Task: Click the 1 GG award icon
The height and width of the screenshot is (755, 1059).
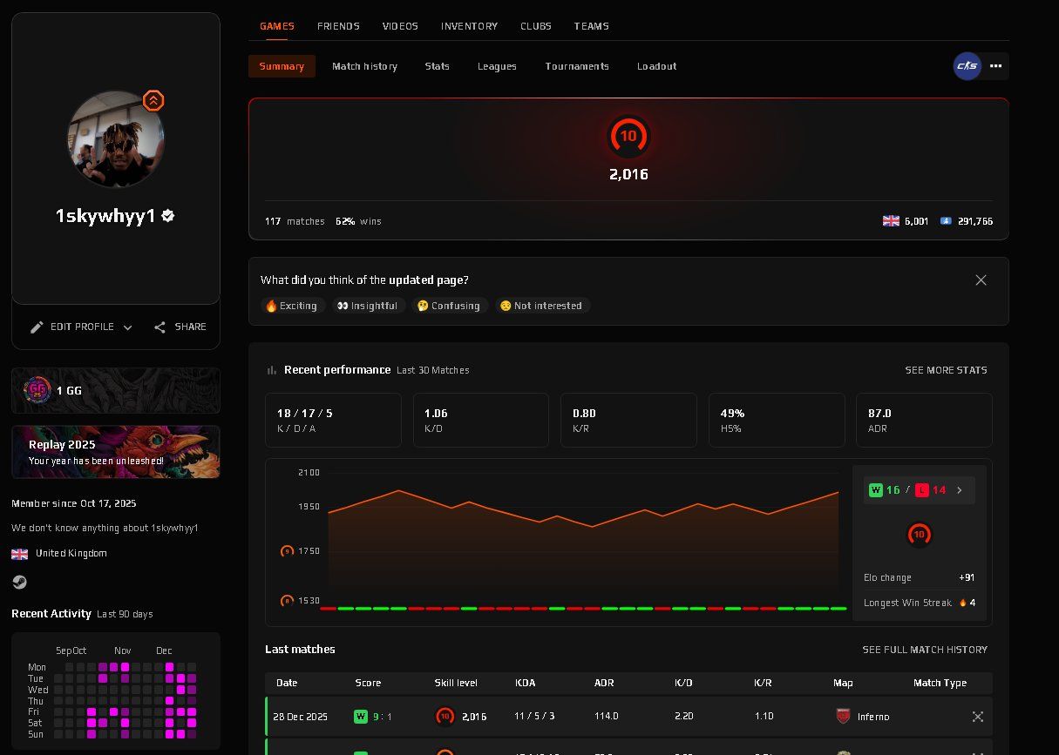Action: 37,390
